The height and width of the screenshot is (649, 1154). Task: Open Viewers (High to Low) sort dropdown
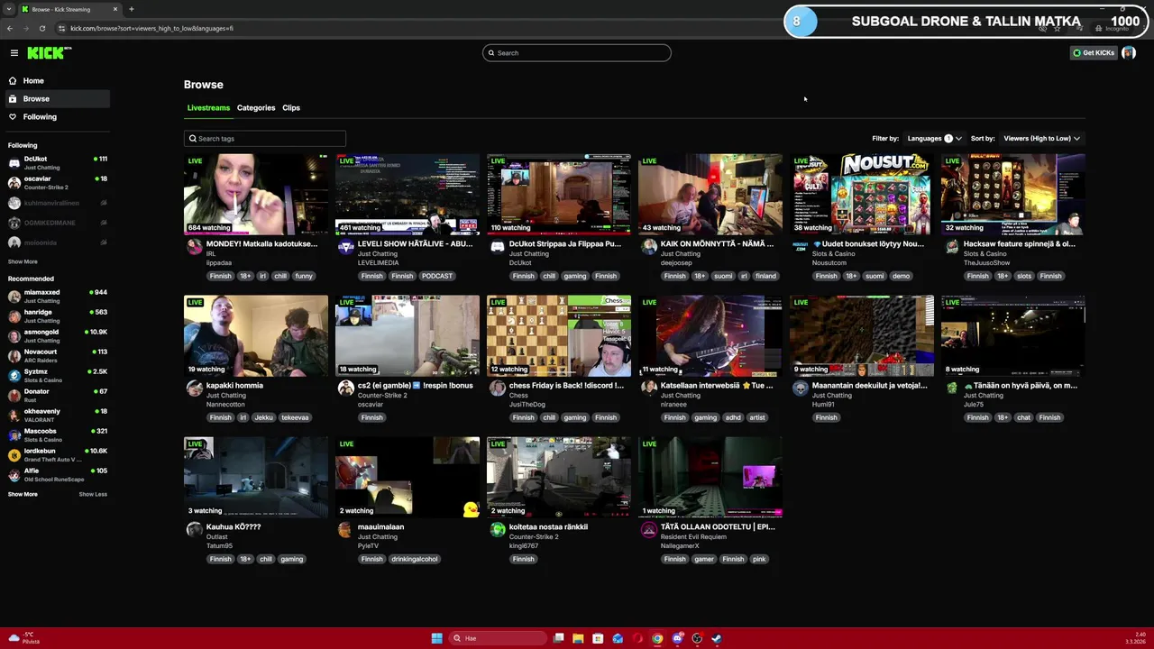(x=1041, y=138)
